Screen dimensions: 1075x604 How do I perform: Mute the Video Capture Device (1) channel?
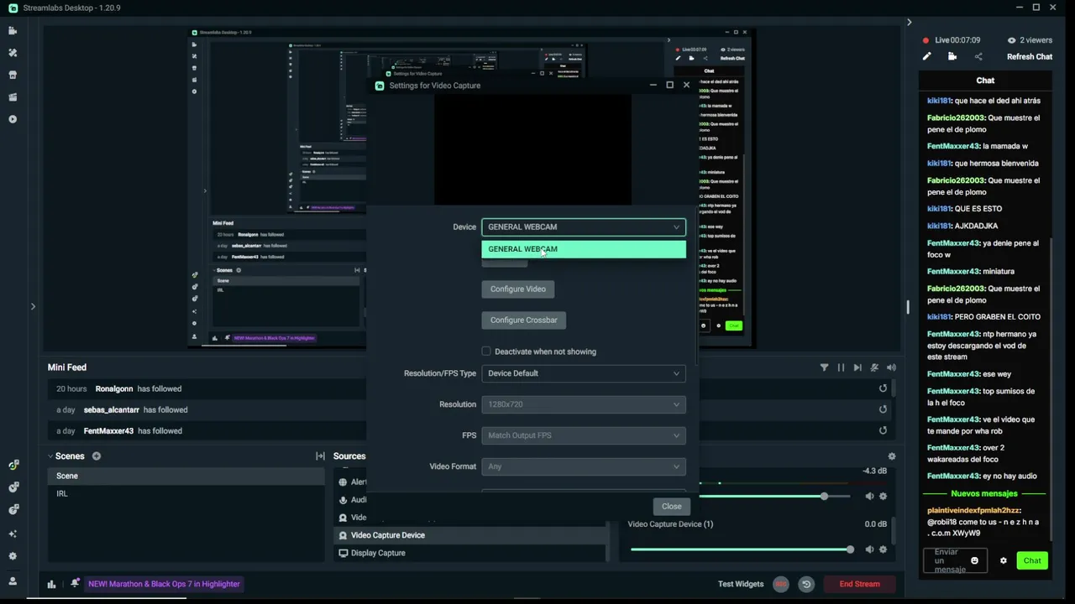pyautogui.click(x=869, y=549)
